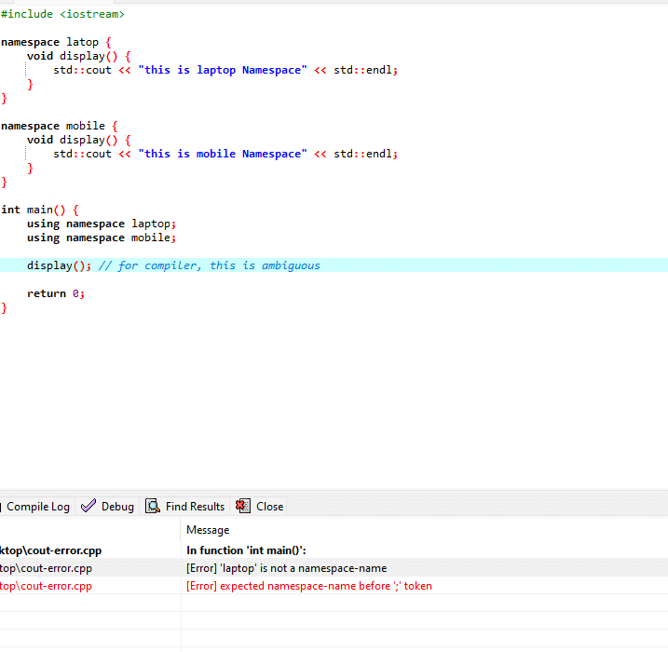Image resolution: width=668 pixels, height=652 pixels.
Task: Click the Find Results magnifier icon
Action: [153, 506]
